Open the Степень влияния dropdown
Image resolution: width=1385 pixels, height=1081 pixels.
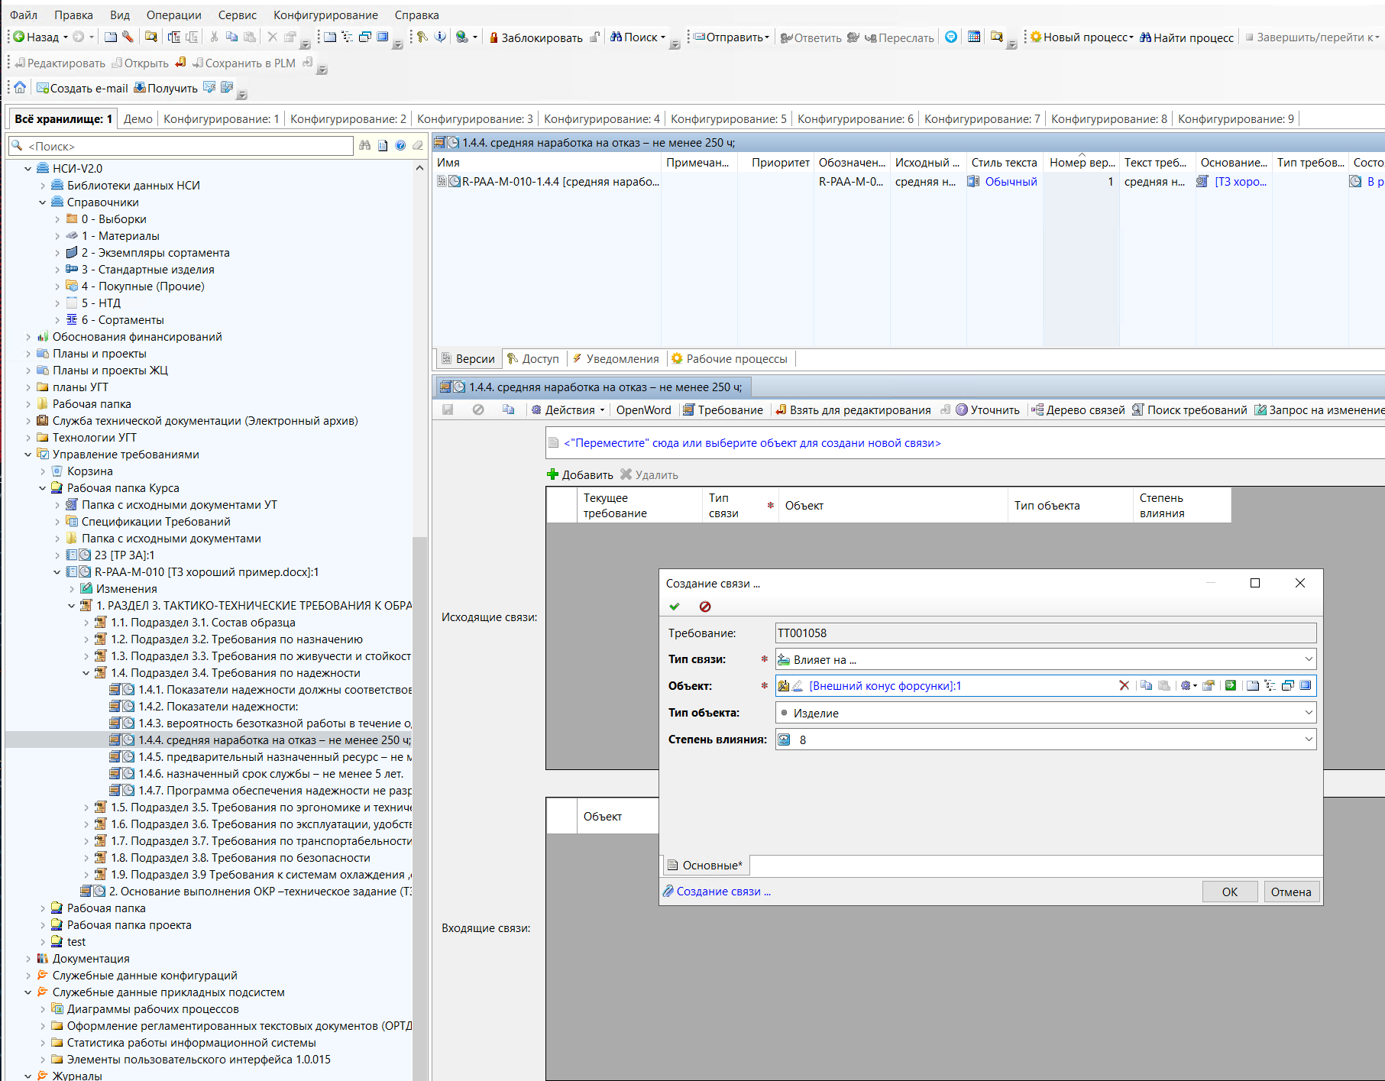[1308, 740]
